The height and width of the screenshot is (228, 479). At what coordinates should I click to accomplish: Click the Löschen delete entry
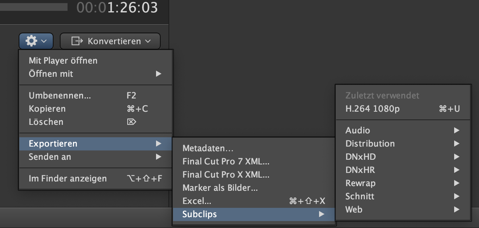[95, 122]
